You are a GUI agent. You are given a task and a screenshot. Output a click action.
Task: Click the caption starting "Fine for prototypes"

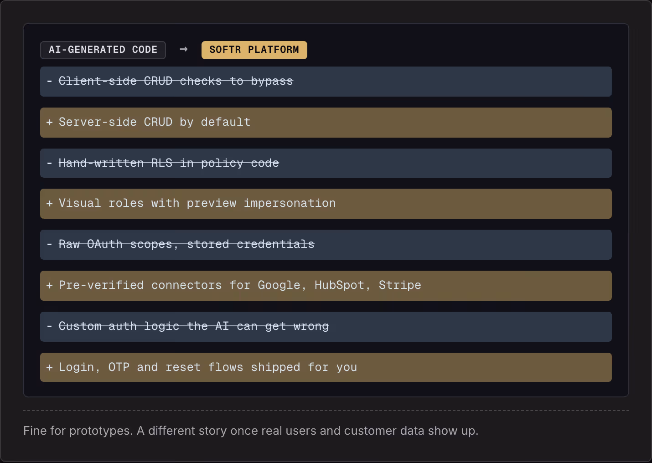pyautogui.click(x=251, y=431)
